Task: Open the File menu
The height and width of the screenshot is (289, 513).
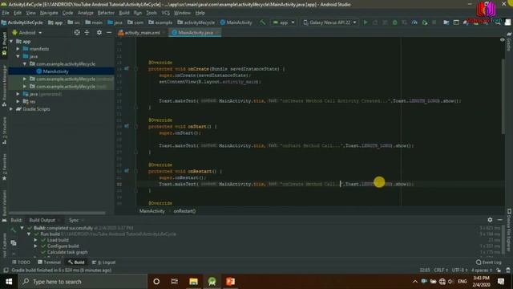Action: click(6, 13)
